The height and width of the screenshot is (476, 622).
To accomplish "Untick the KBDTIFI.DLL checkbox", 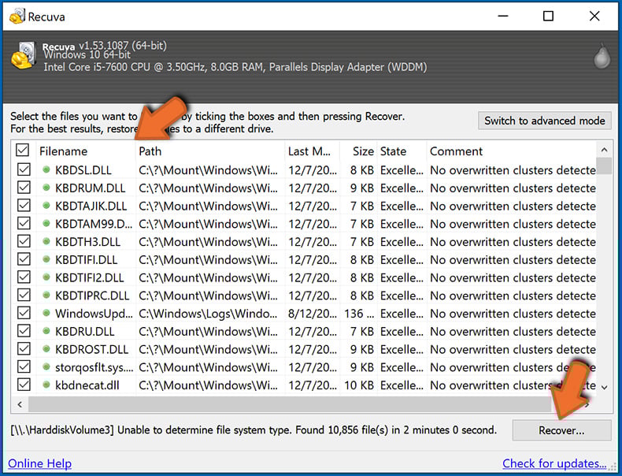I will point(23,259).
